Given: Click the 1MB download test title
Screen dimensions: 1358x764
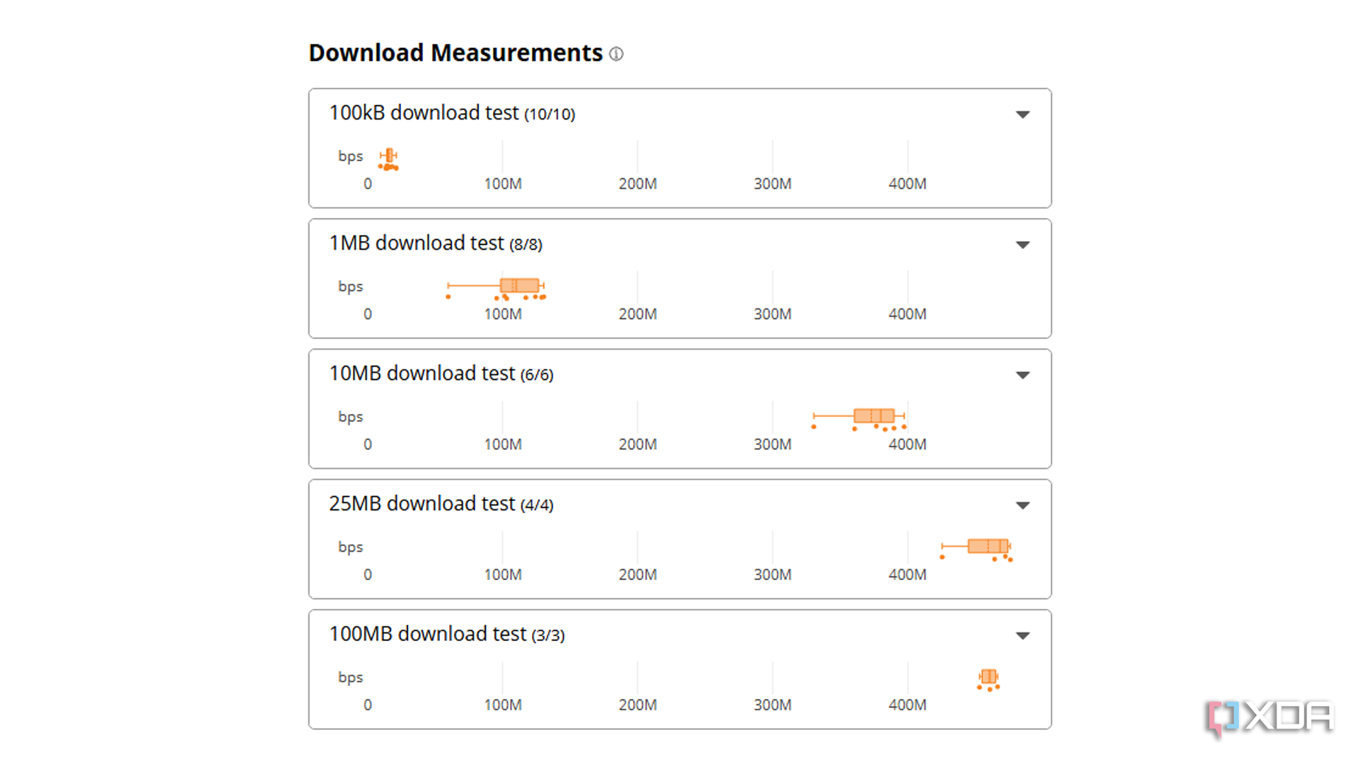Looking at the screenshot, I should click(x=436, y=243).
